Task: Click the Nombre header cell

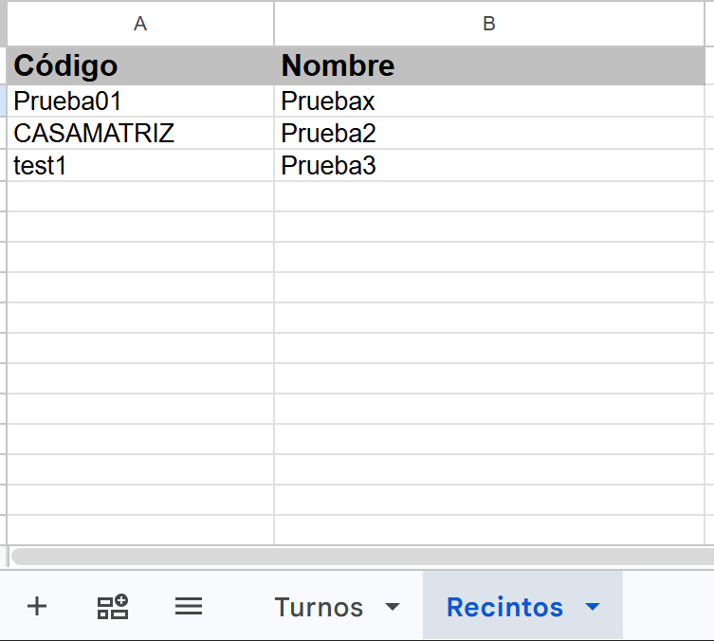Action: tap(489, 65)
